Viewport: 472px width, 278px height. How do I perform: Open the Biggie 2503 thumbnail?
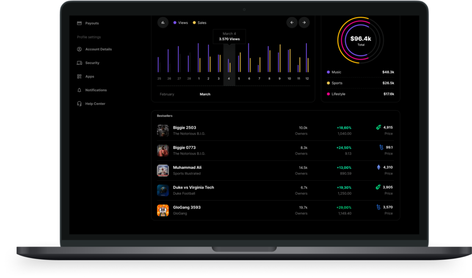pyautogui.click(x=163, y=131)
